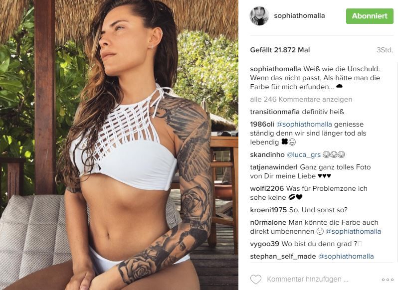Image resolution: width=398 pixels, height=290 pixels.
Task: Open the skandinho commenter profile
Action: click(x=267, y=154)
